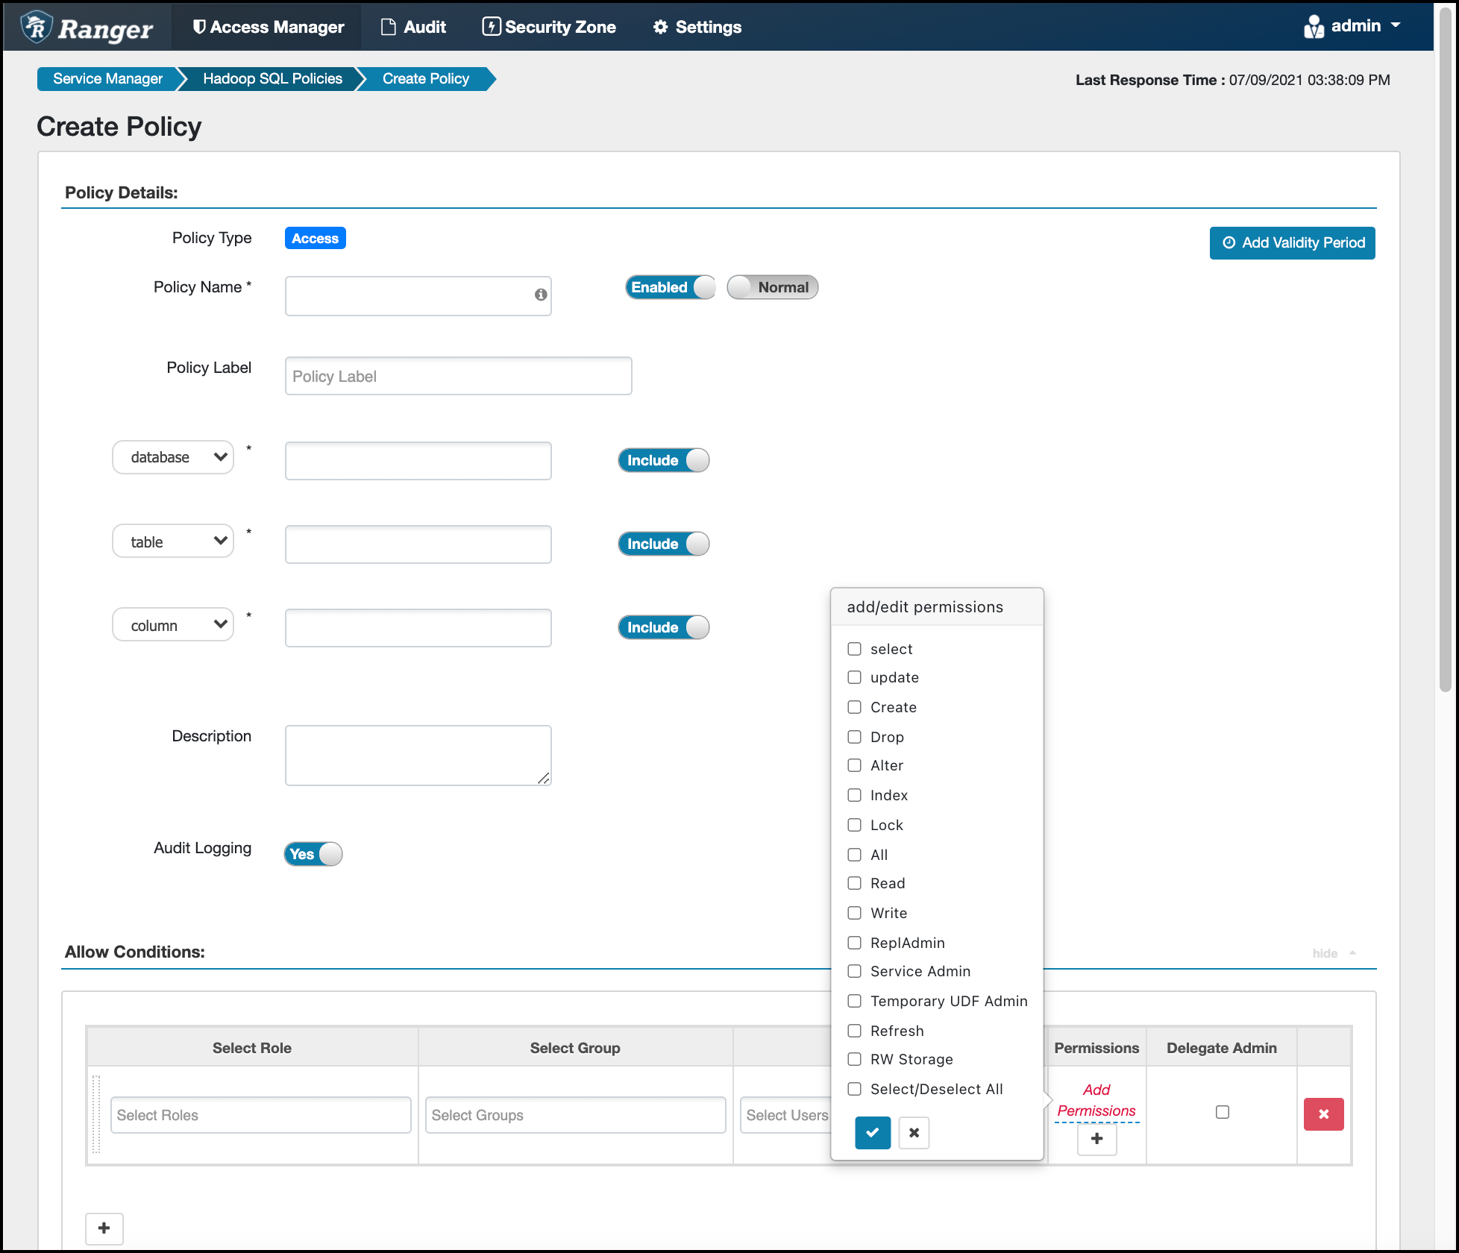Click the Ranger shield logo
The width and height of the screenshot is (1459, 1253).
[35, 26]
